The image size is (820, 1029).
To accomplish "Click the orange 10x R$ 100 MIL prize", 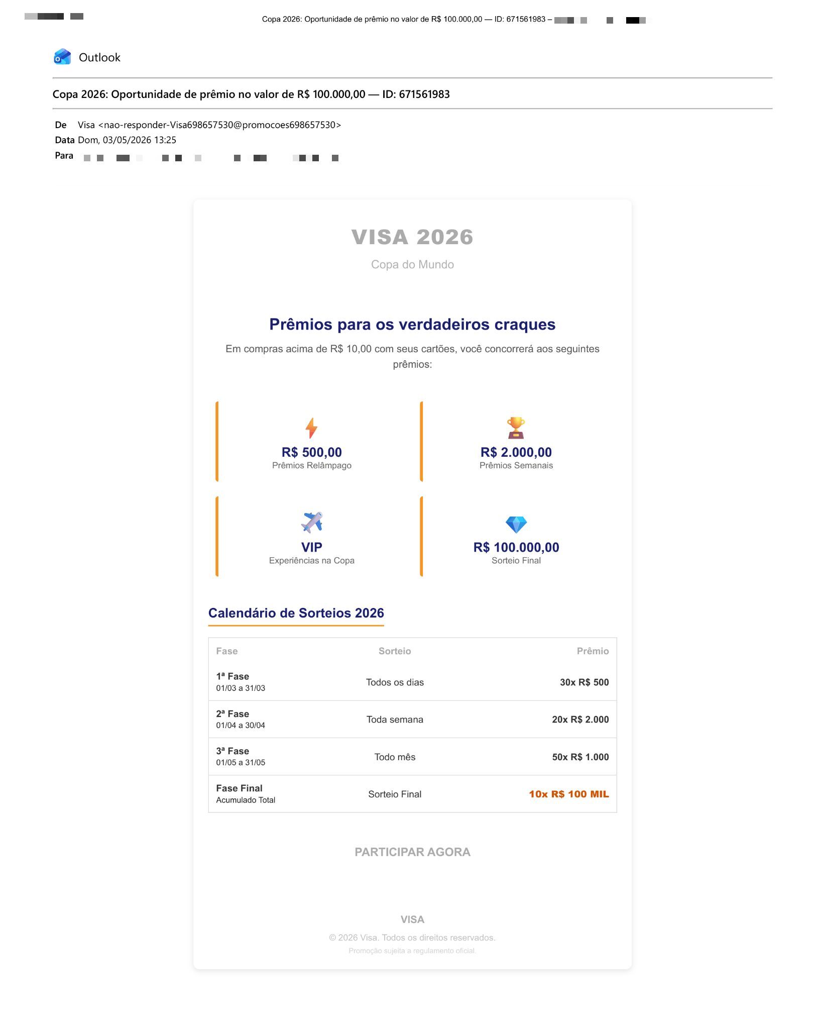I will pos(569,794).
